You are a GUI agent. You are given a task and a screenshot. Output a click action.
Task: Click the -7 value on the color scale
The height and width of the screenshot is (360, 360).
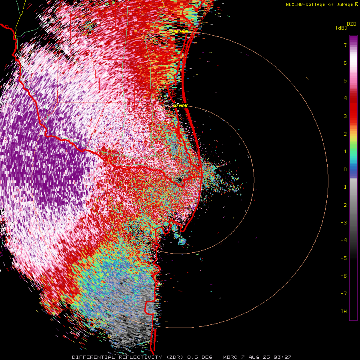tap(344, 294)
